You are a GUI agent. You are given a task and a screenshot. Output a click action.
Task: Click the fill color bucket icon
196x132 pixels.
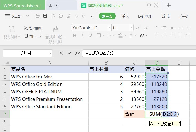pyautogui.click(x=120, y=35)
